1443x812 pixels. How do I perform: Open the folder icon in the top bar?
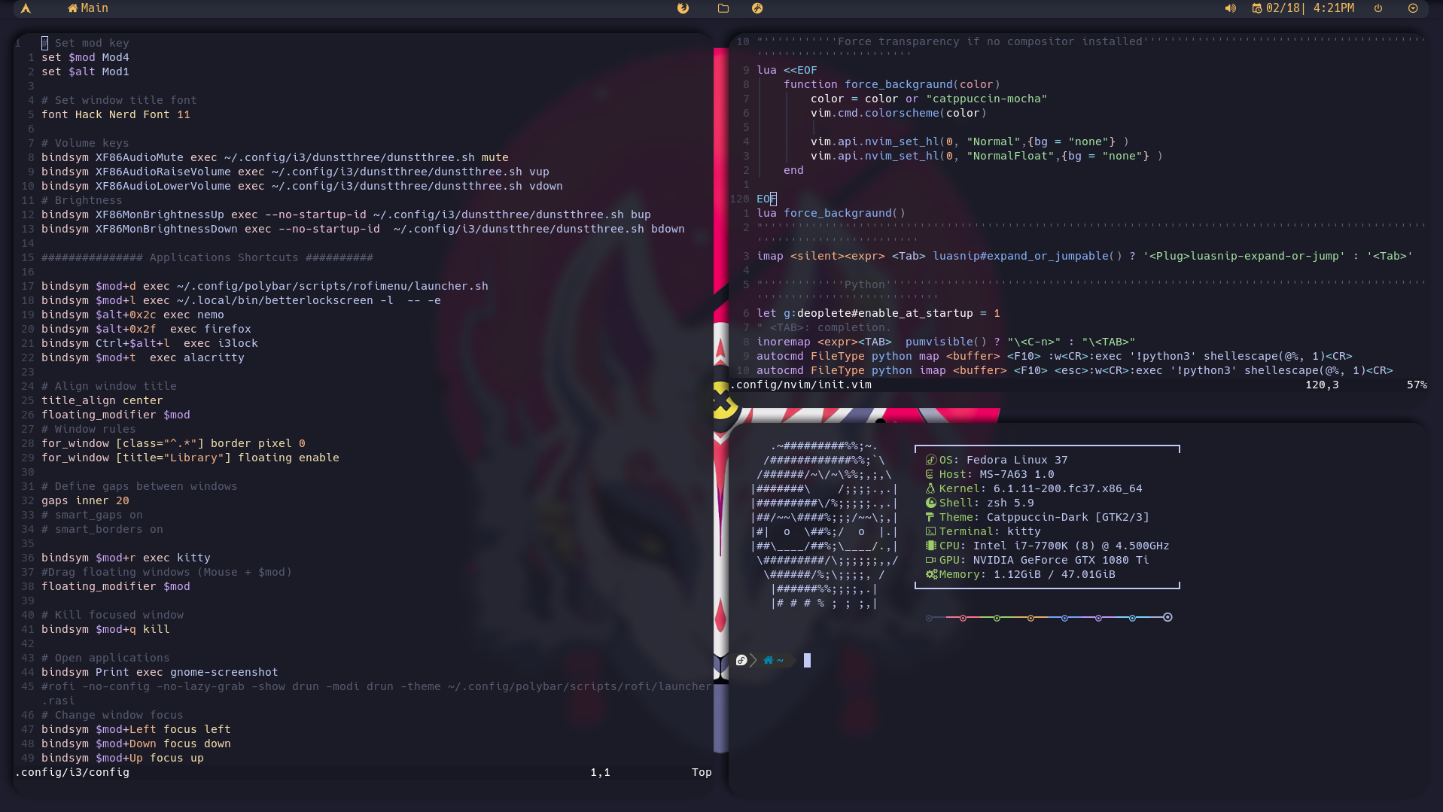pos(723,8)
